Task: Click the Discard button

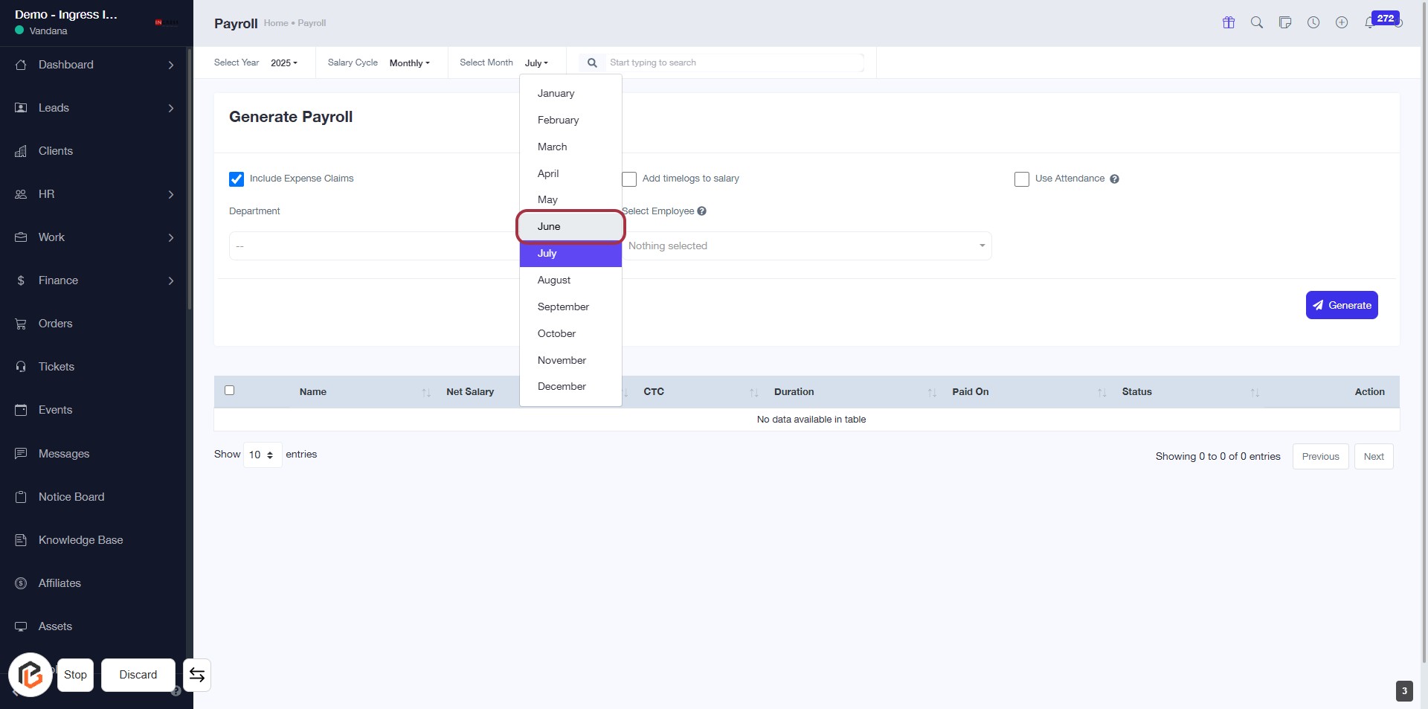Action: (138, 675)
